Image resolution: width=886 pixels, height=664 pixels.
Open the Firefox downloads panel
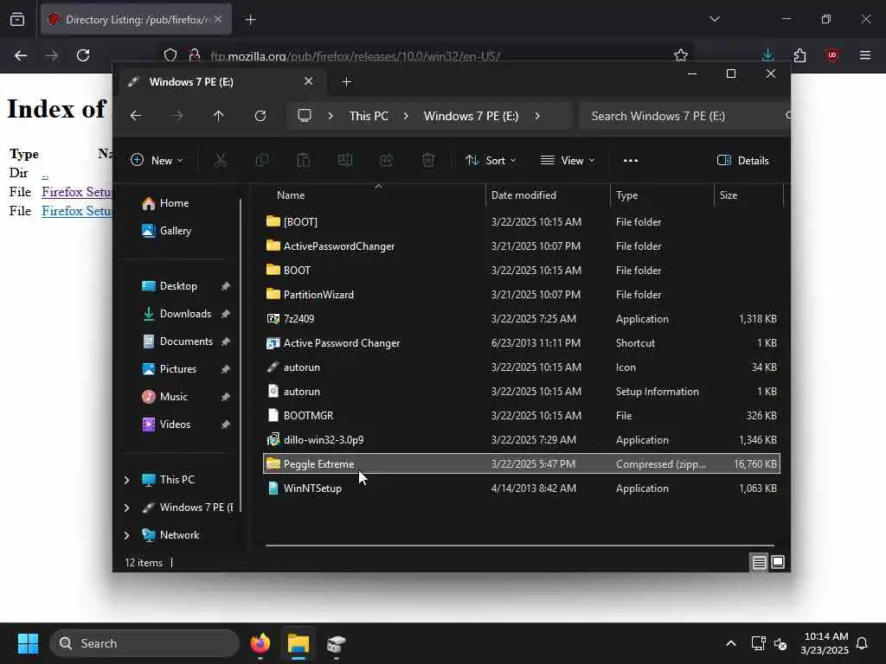[767, 55]
